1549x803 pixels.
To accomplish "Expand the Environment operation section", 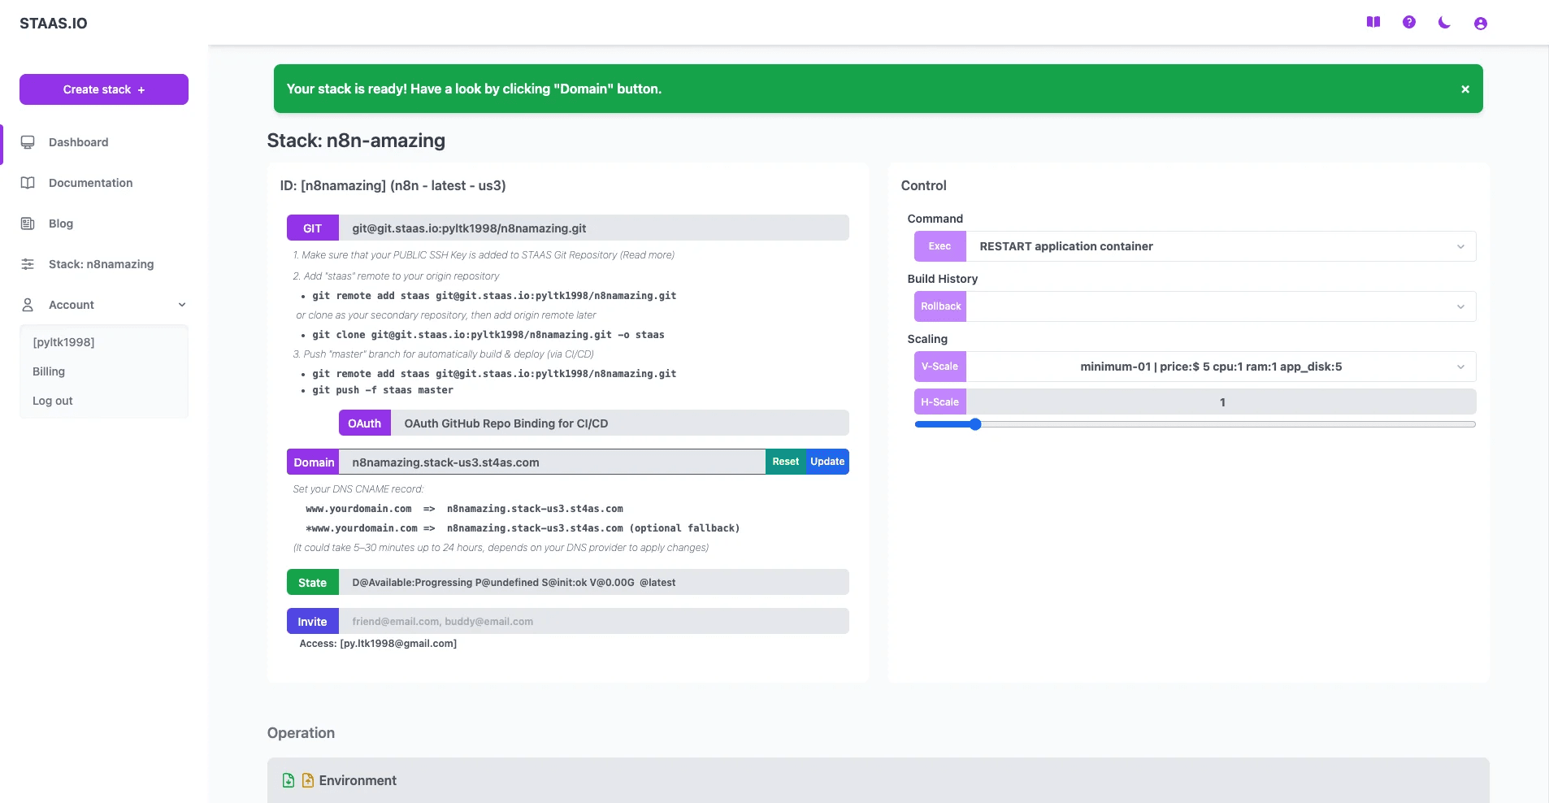I will coord(879,780).
